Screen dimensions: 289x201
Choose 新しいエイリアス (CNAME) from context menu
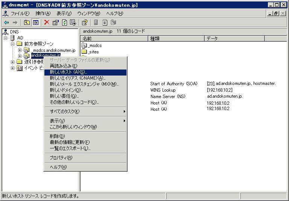point(78,78)
